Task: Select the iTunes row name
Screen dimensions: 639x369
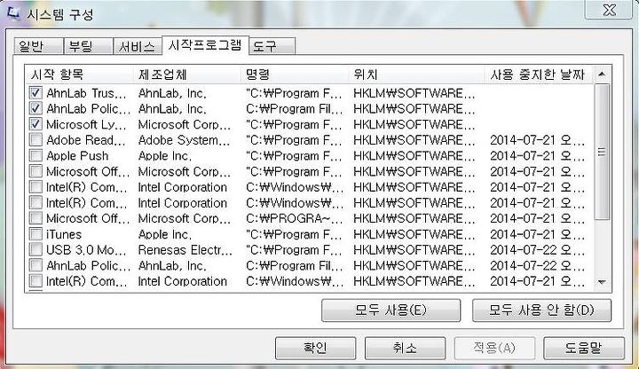Action: tap(64, 234)
